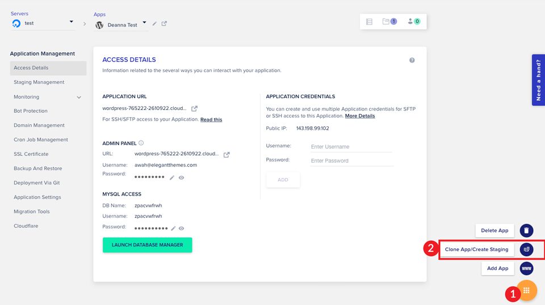Click the orange grid floating action button
The width and height of the screenshot is (545, 305).
click(x=526, y=291)
